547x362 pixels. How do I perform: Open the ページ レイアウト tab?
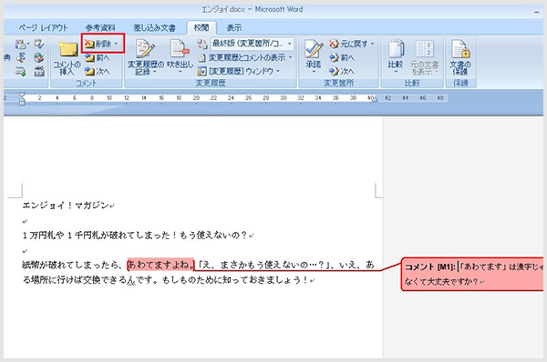point(43,27)
